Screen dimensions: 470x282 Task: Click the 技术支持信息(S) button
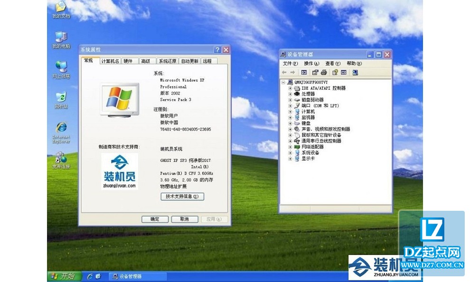pyautogui.click(x=182, y=196)
